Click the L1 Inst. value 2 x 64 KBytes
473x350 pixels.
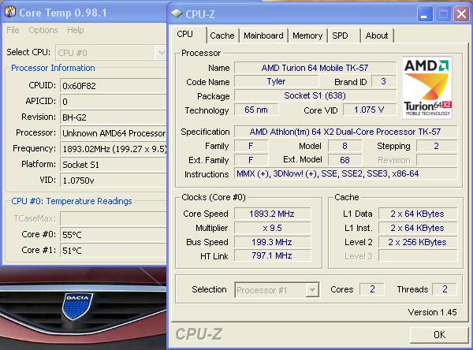[x=418, y=228]
